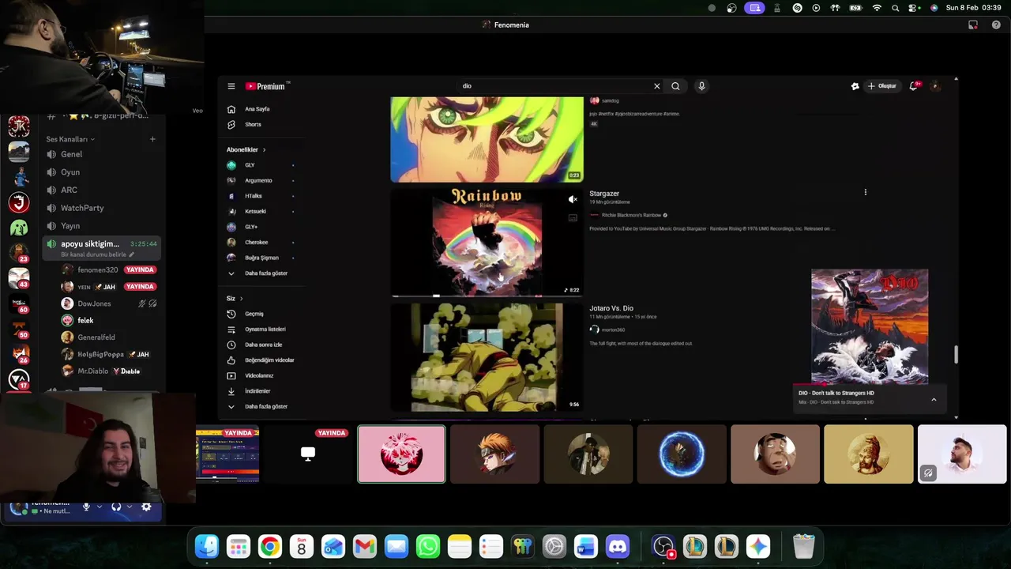Unmute the Stargazer preview video

pos(573,199)
